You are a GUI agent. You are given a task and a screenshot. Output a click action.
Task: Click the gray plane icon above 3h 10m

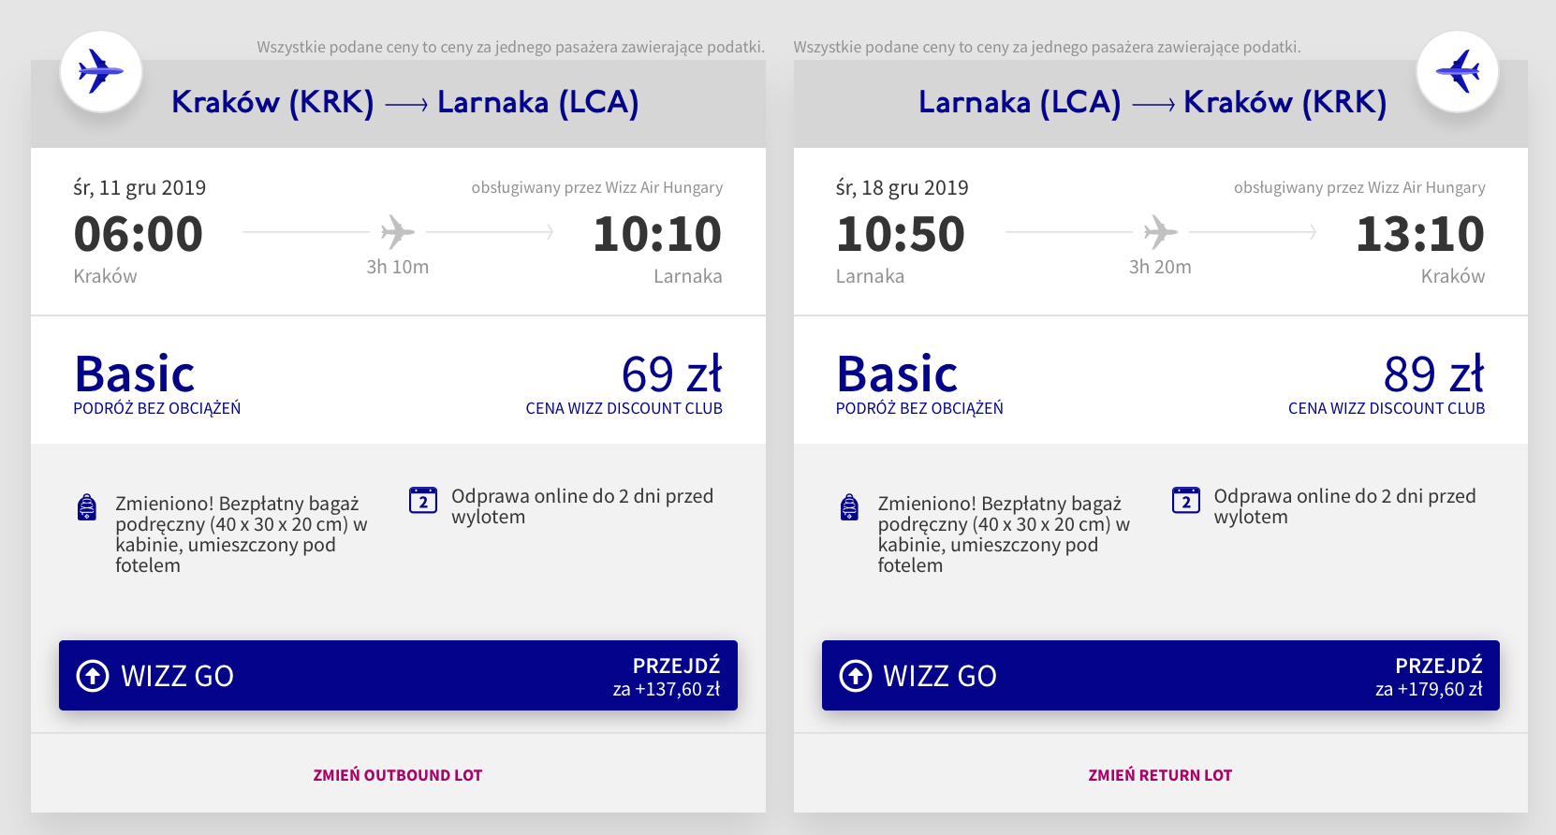coord(398,231)
